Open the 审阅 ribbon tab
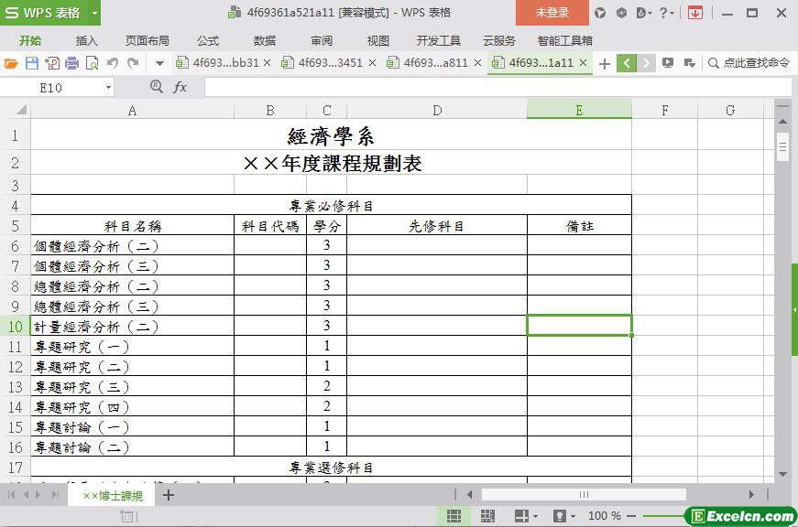This screenshot has width=798, height=527. (x=322, y=40)
